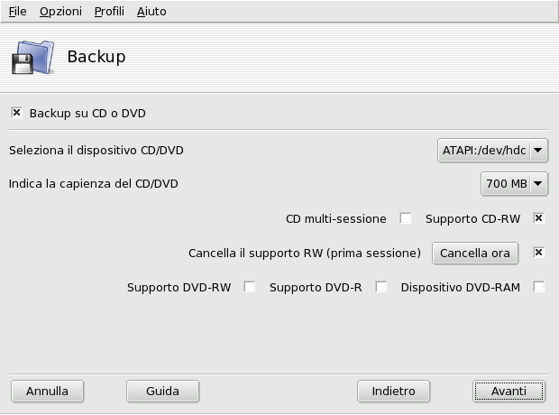Enable Supporto DVD-RW checkbox
559x415 pixels.
pos(250,287)
